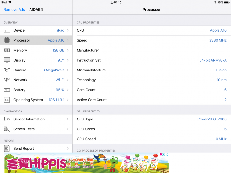This screenshot has height=173, width=231.
Task: Open Sensor Information diagnostics
Action: (x=36, y=119)
